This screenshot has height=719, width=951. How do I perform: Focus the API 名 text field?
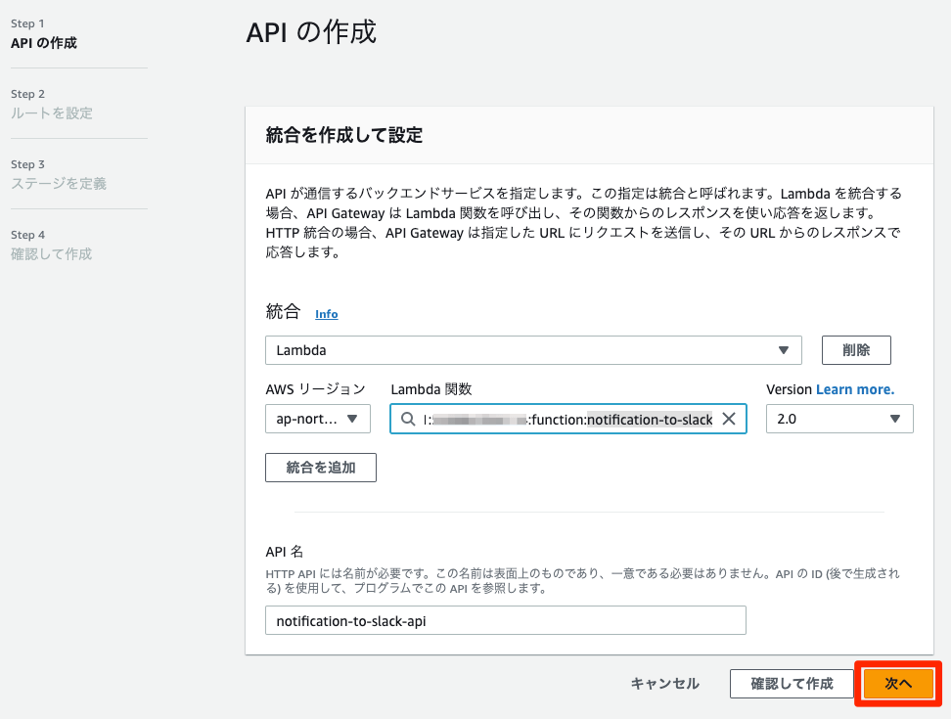coord(505,621)
